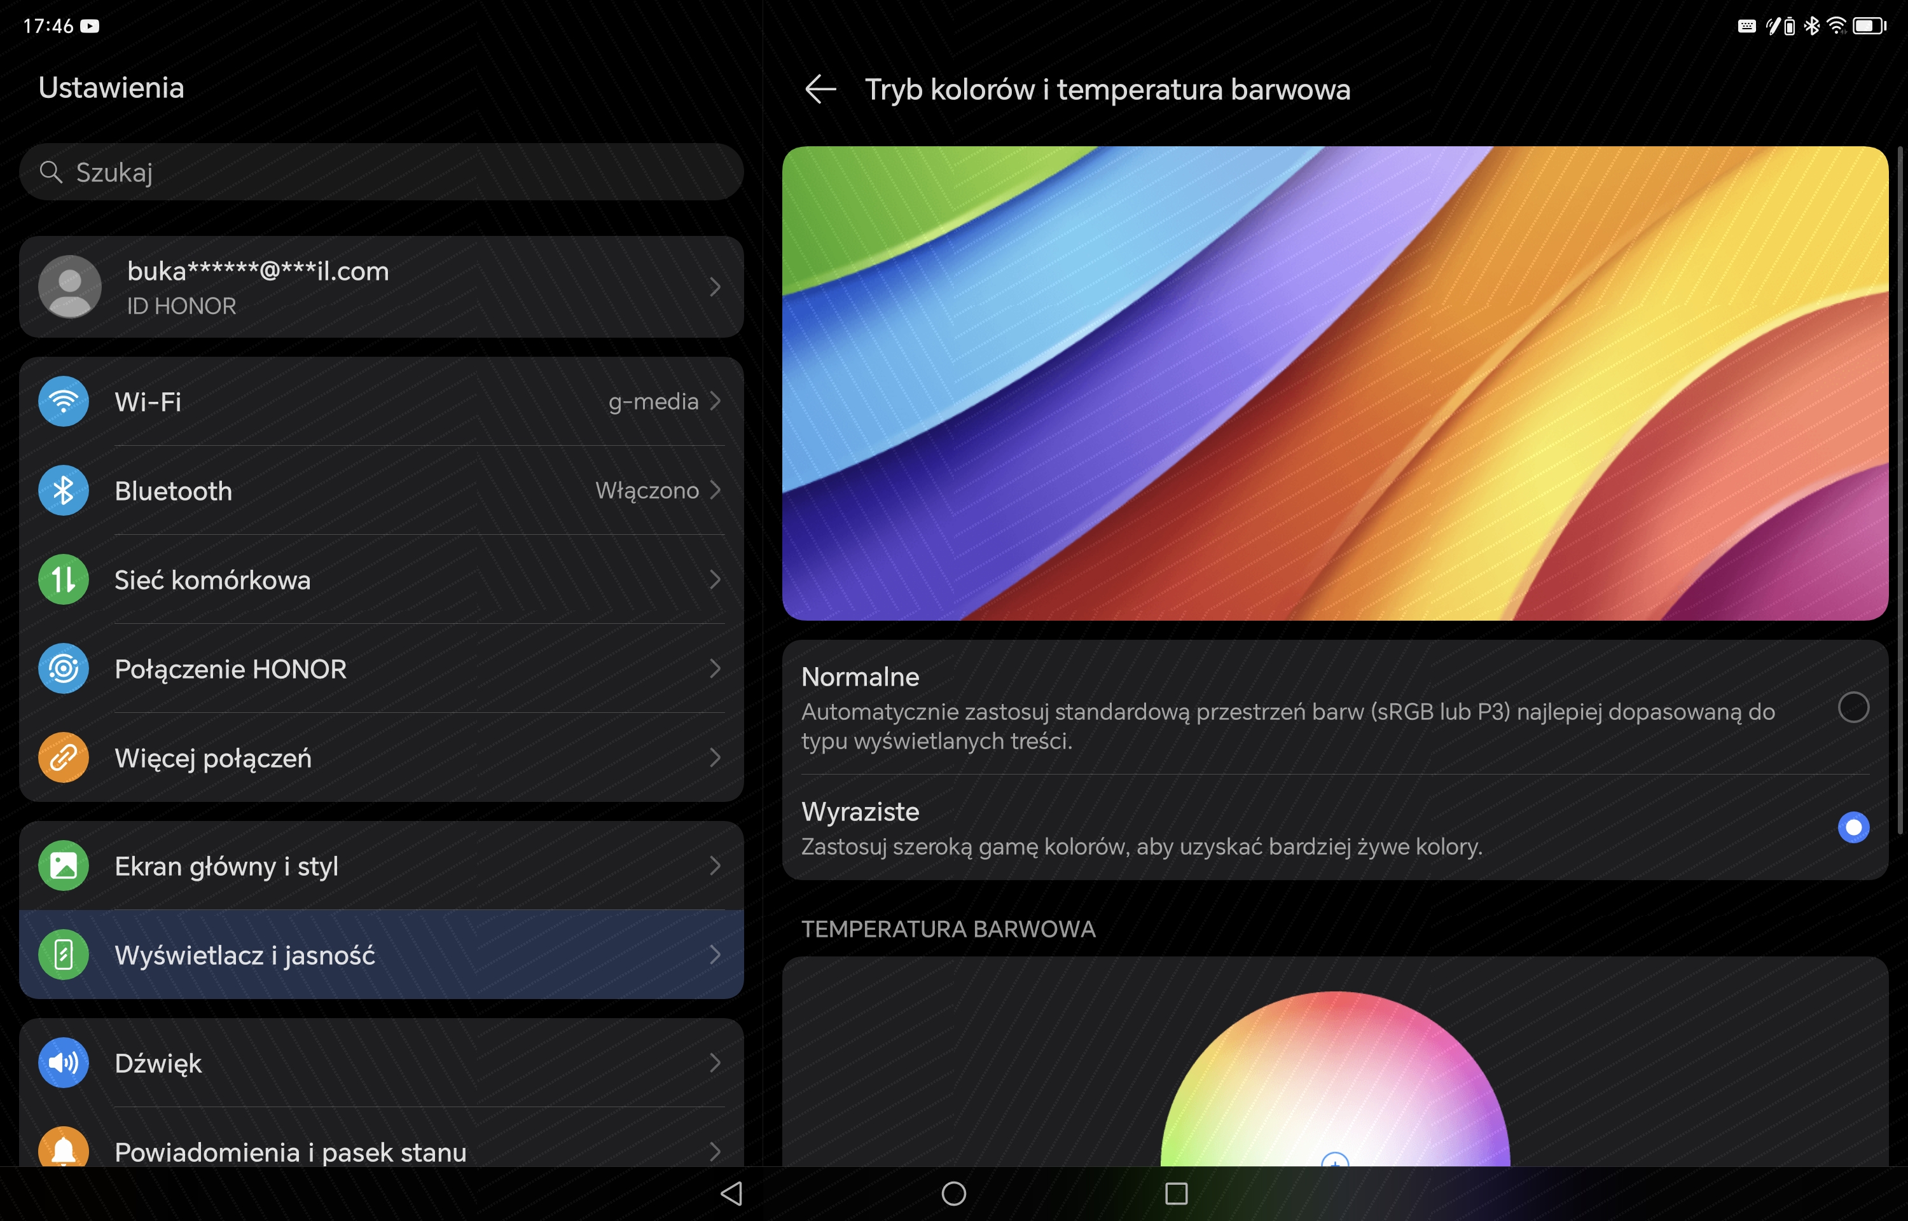The height and width of the screenshot is (1221, 1908).
Task: Tap the colorful preview image
Action: [1335, 383]
